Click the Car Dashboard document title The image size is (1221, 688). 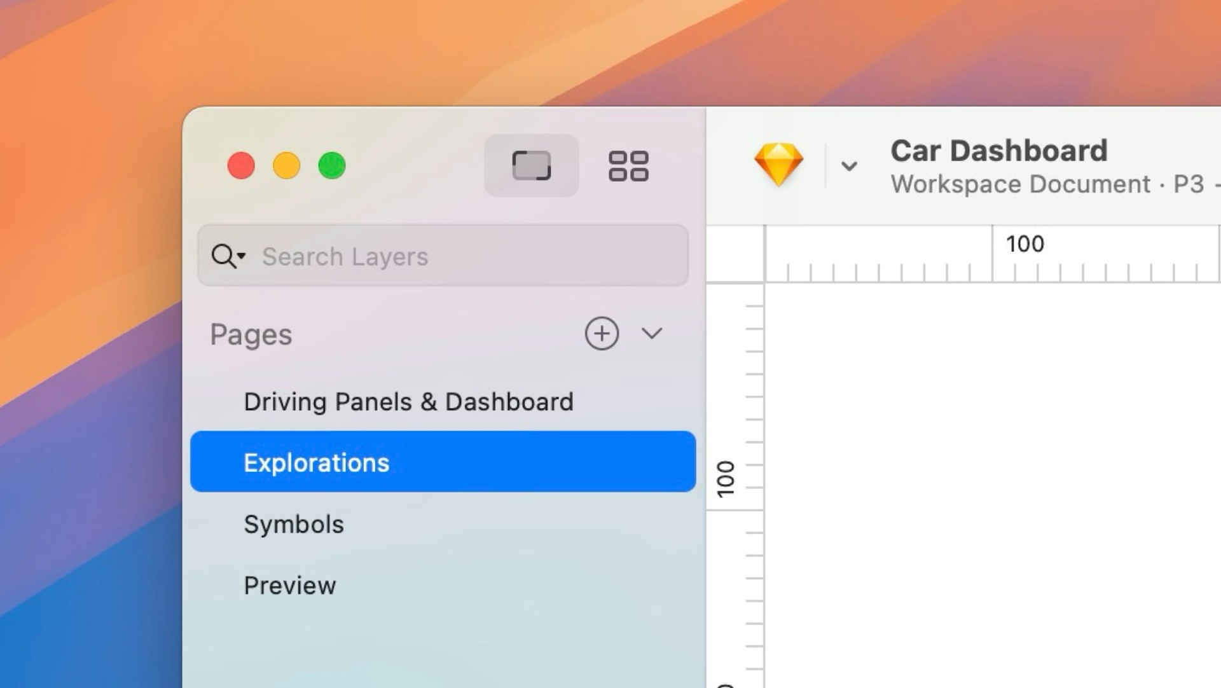pos(998,150)
